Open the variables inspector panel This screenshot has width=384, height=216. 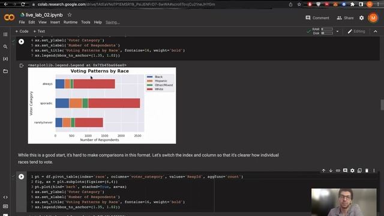[x=5, y=59]
